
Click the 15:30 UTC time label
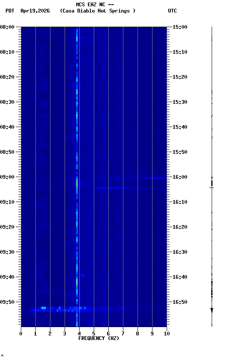[x=180, y=102]
